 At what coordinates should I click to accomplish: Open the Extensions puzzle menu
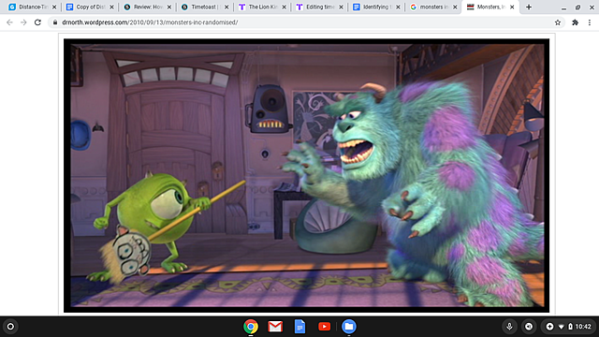[576, 22]
